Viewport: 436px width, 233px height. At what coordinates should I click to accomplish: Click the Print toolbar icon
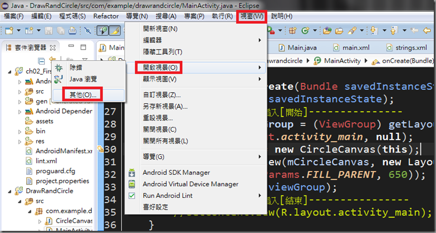73,30
